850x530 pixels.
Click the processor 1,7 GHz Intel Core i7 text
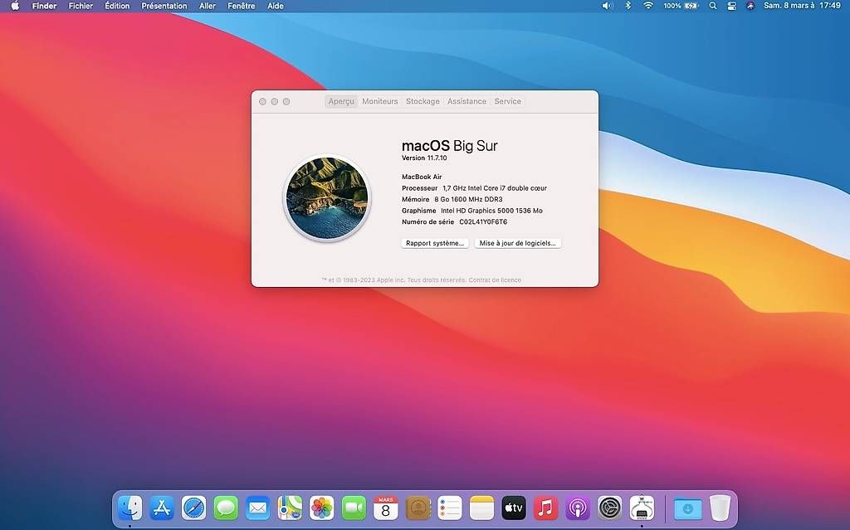click(495, 188)
